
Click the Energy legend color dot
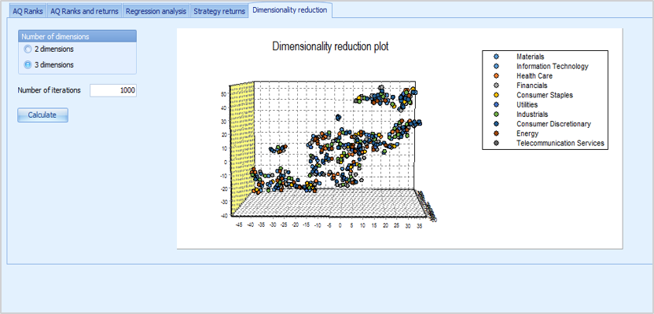(495, 133)
